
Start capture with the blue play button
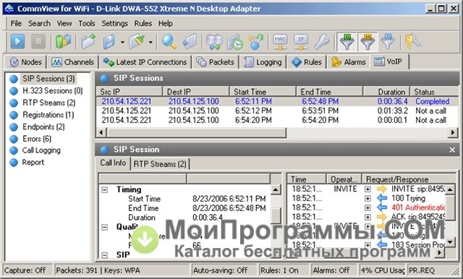point(17,41)
